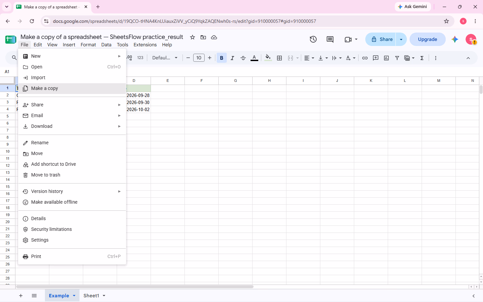Click the Ask Gemini button
This screenshot has height=302, width=483.
[413, 7]
